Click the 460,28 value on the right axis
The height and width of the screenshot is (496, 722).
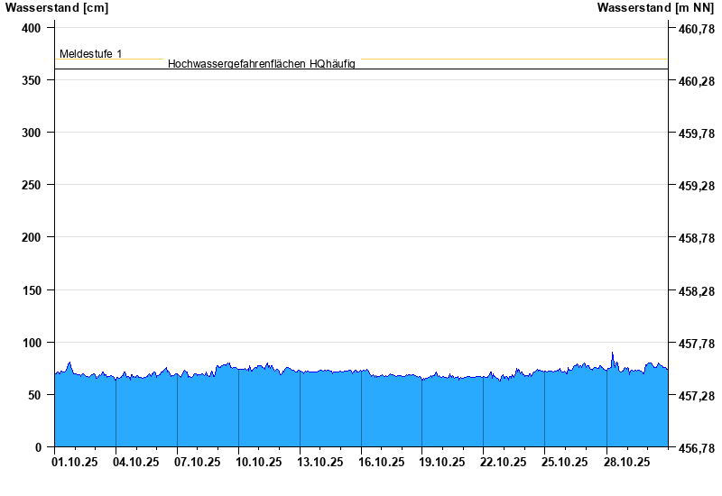click(x=695, y=81)
